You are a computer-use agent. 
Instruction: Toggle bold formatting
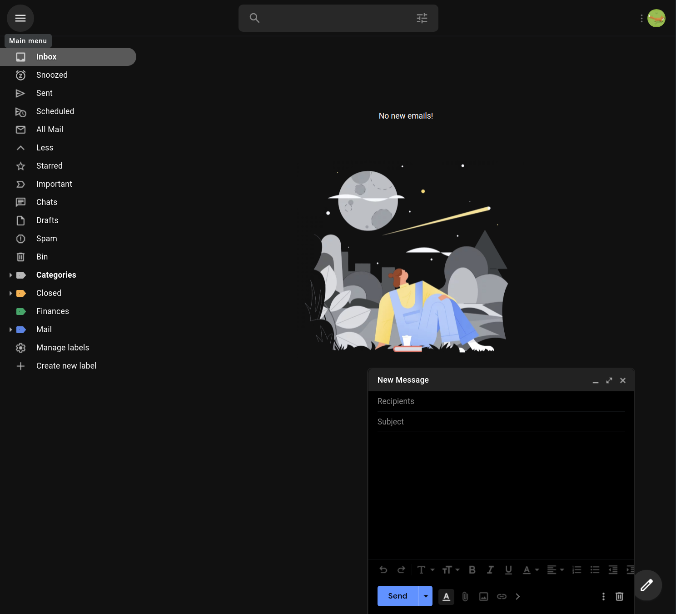point(472,570)
